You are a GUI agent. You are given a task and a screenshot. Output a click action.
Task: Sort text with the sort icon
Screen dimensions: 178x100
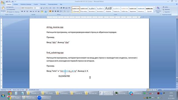click(x=66, y=8)
